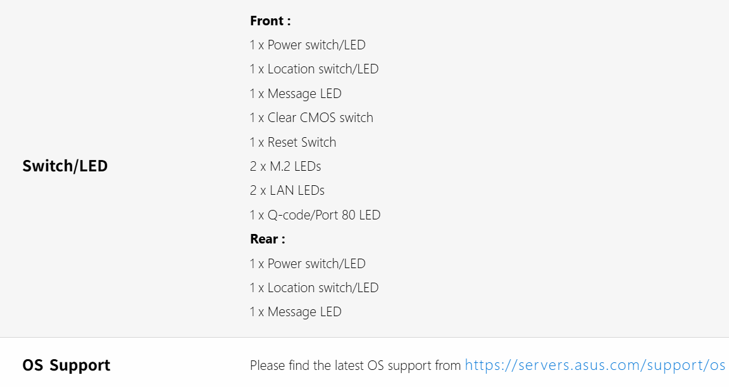Click the Switch/LED section heading

tap(65, 166)
